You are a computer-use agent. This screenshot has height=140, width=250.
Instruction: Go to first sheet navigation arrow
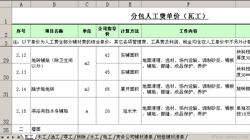(x=2, y=137)
